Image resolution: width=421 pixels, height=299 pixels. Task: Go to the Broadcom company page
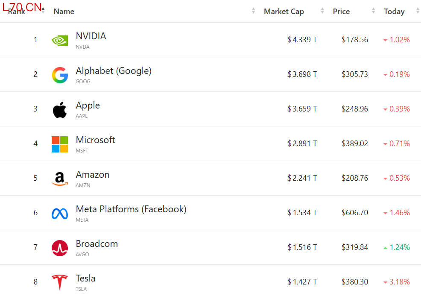click(97, 244)
